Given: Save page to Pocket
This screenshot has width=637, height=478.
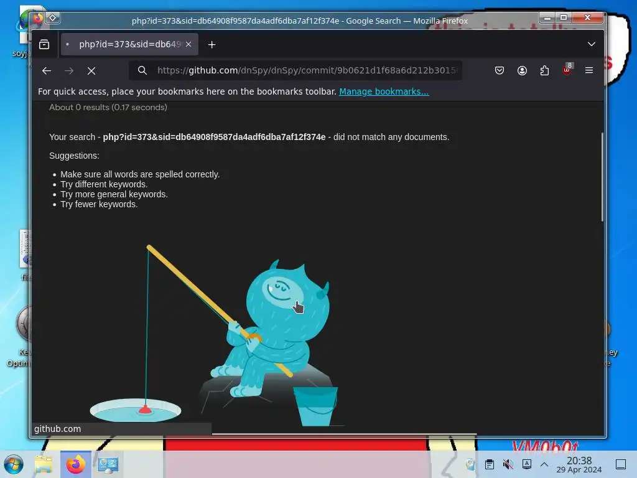Looking at the screenshot, I should (500, 71).
